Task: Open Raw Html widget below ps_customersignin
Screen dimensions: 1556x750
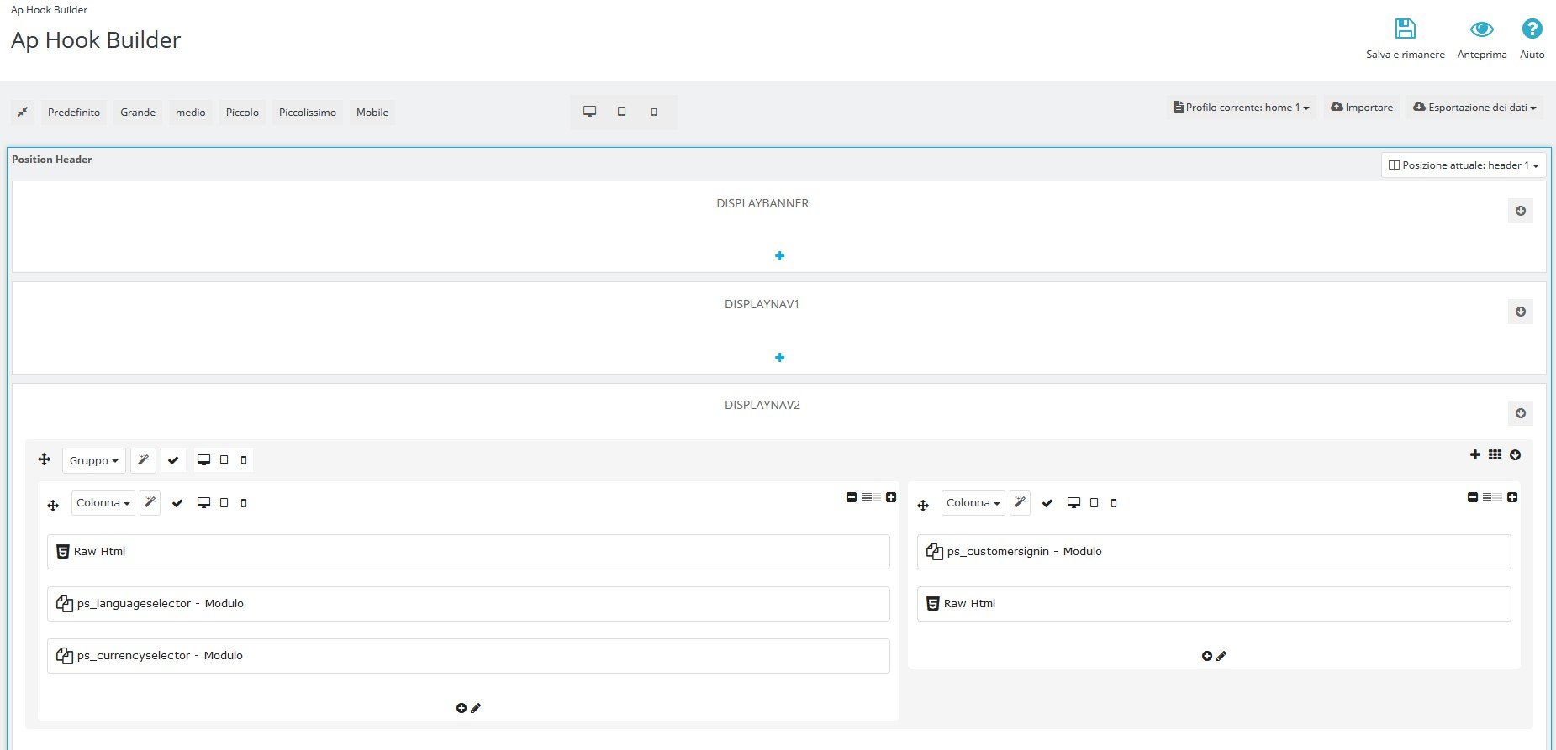Action: coord(1214,604)
